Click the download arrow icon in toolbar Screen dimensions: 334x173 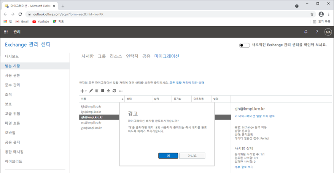click(x=108, y=91)
